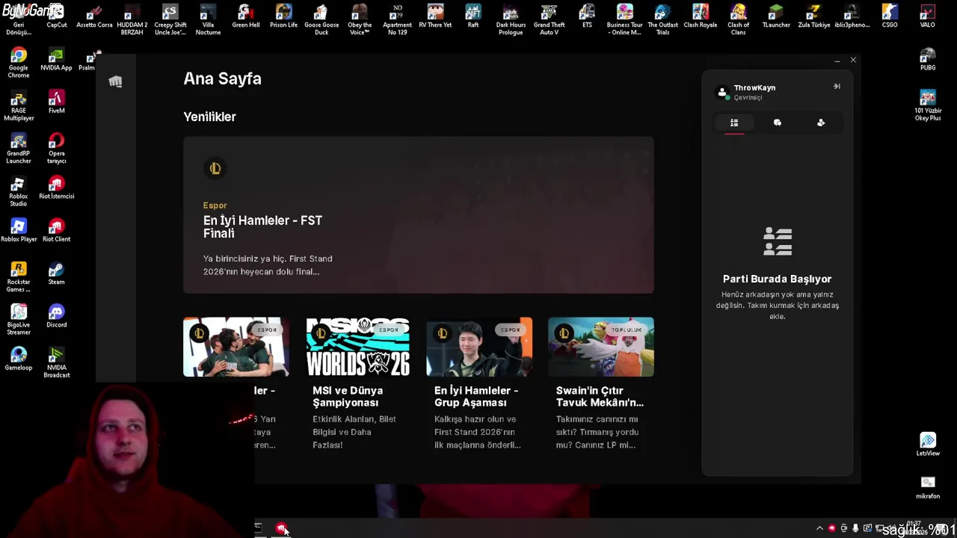Image resolution: width=957 pixels, height=538 pixels.
Task: Open the hugging players news thumbnail
Action: click(x=236, y=347)
